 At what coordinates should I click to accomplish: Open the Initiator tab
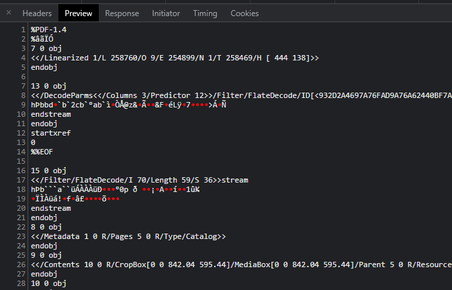[x=166, y=13]
